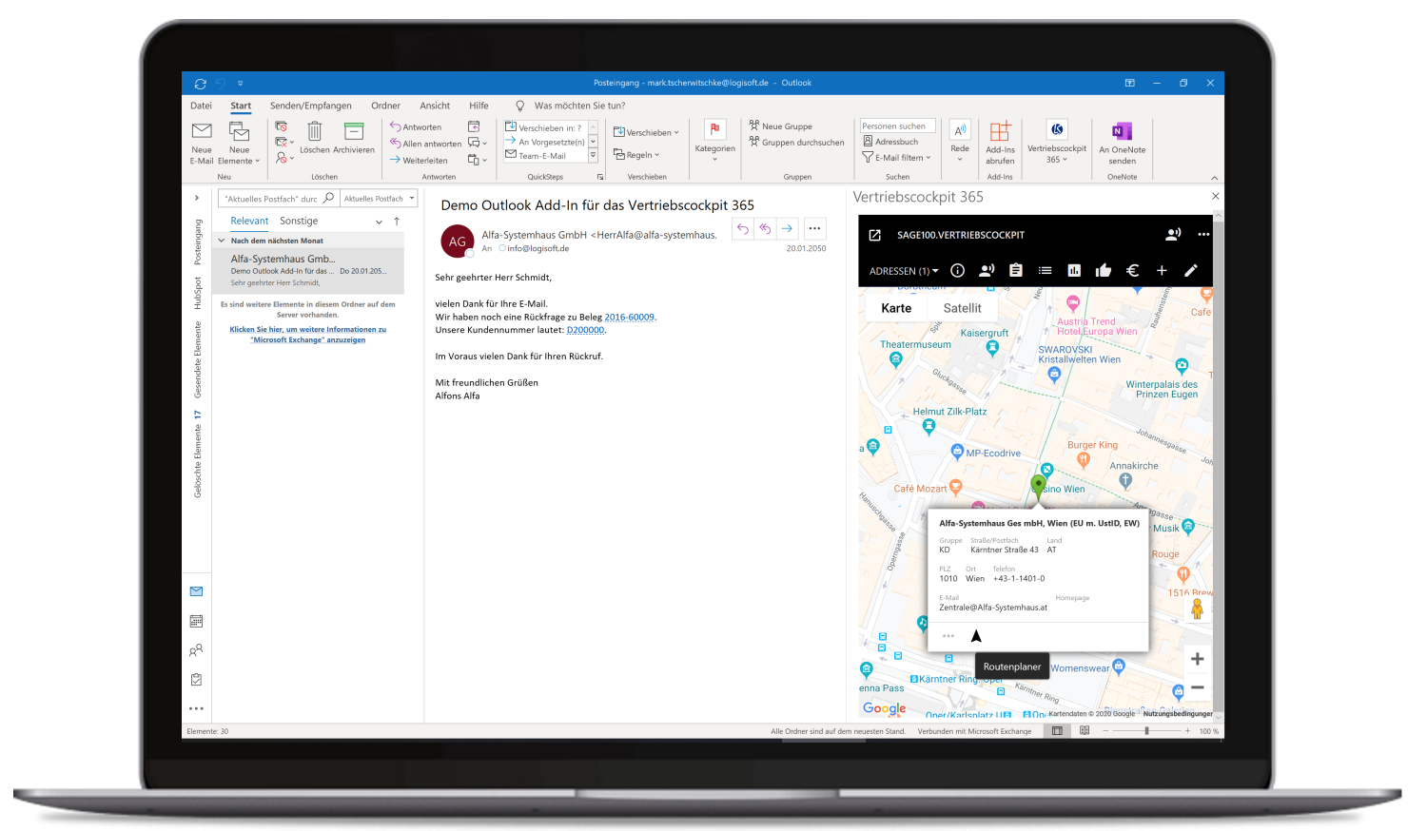1427x831 pixels.
Task: Zoom in on the map with plus
Action: [x=1197, y=659]
